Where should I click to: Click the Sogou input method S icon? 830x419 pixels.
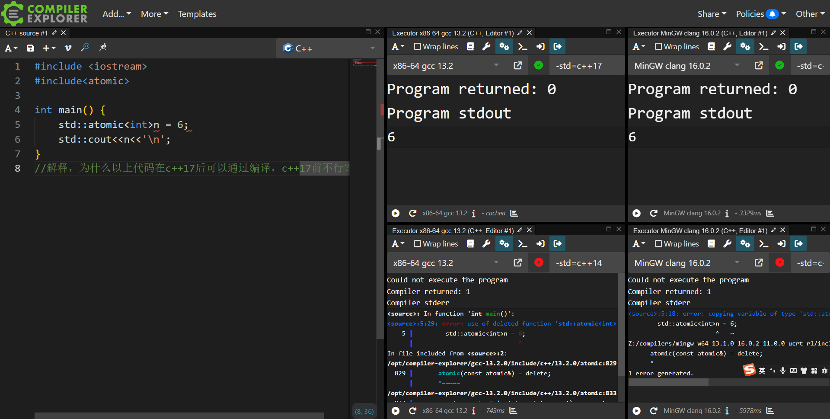pos(749,370)
